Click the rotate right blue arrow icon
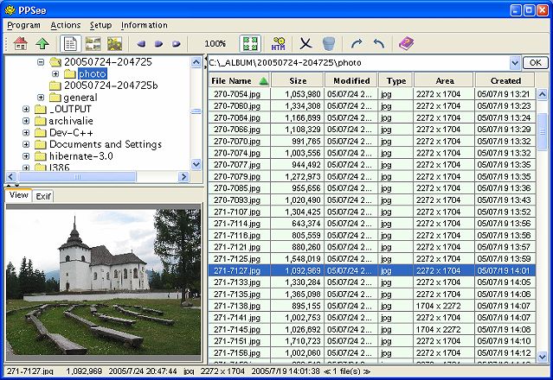Image resolution: width=553 pixels, height=380 pixels. [357, 43]
